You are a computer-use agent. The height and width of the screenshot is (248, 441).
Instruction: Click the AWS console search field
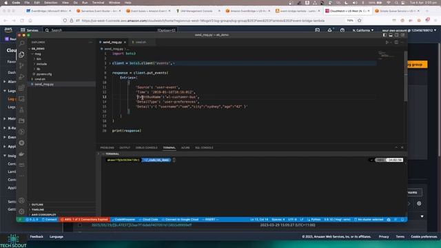pos(110,30)
